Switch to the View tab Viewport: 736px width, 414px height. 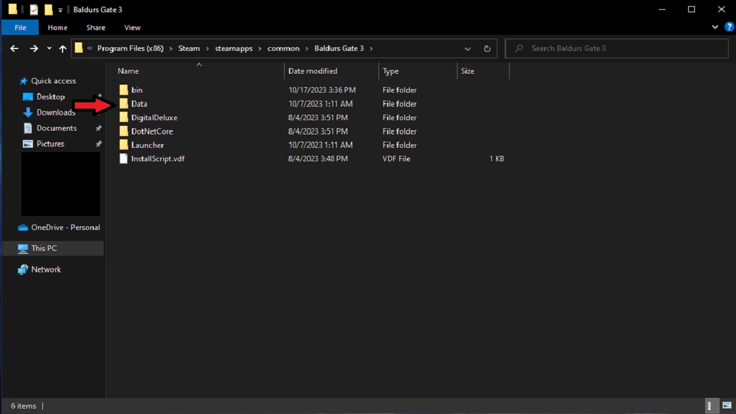(x=132, y=28)
